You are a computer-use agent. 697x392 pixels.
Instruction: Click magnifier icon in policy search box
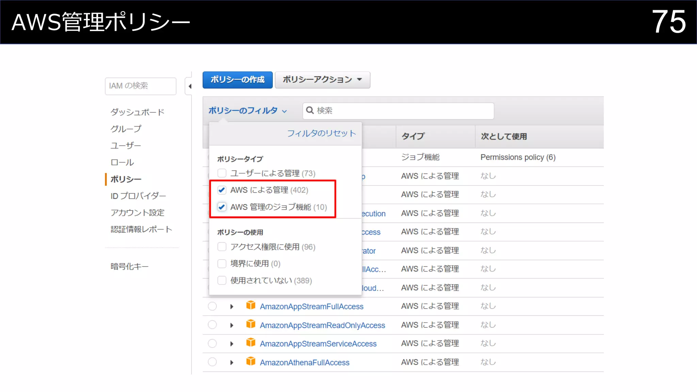310,110
